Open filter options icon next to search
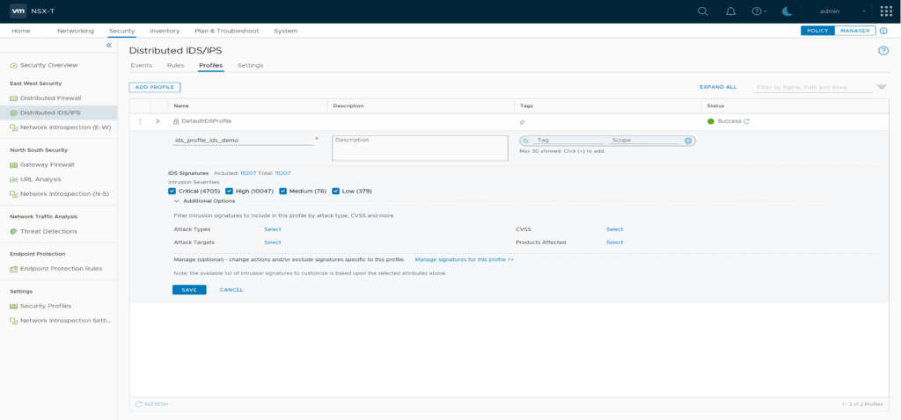This screenshot has height=420, width=901. point(882,87)
